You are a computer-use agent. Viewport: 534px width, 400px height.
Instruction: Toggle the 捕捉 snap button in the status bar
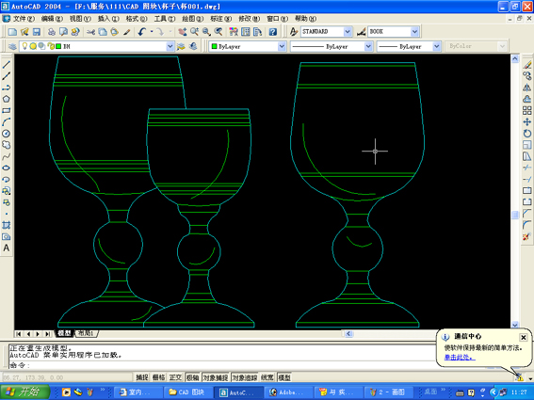[142, 377]
